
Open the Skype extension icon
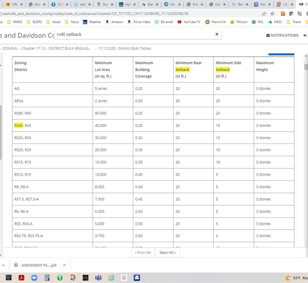point(299,14)
